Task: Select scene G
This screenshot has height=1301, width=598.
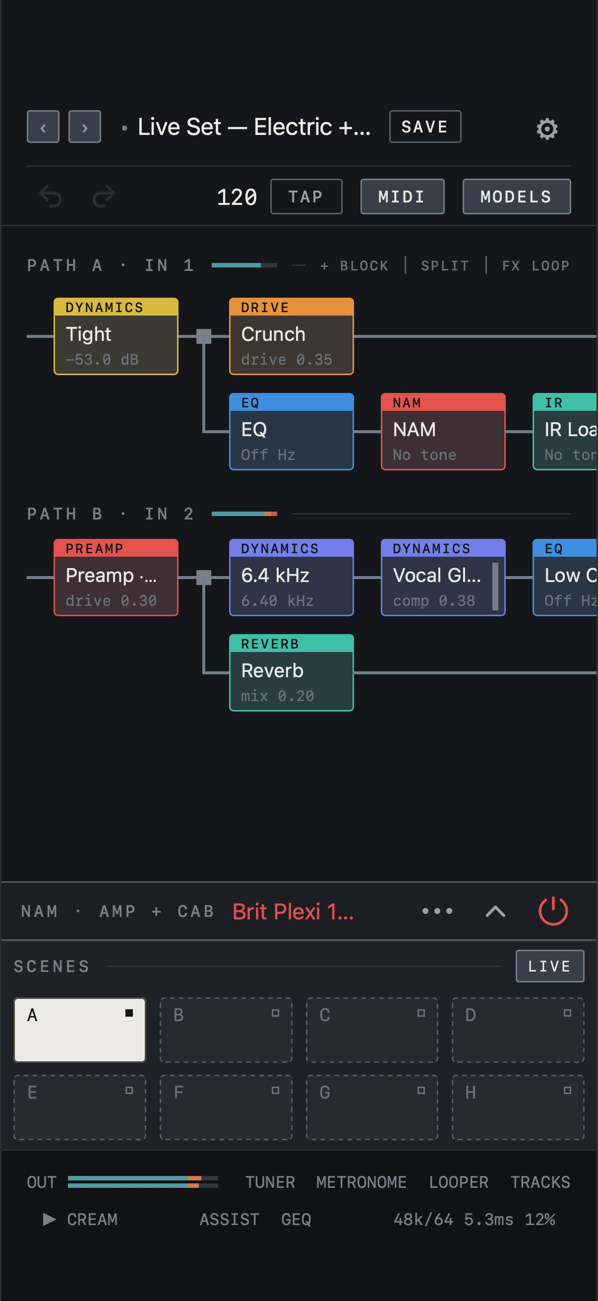Action: tap(372, 1107)
